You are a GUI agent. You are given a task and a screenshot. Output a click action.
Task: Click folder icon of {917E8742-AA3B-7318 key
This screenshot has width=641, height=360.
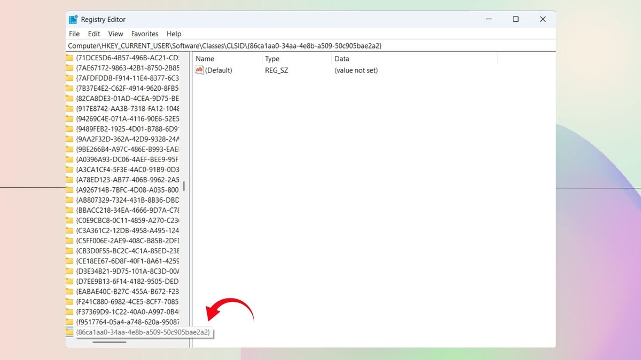pyautogui.click(x=69, y=108)
